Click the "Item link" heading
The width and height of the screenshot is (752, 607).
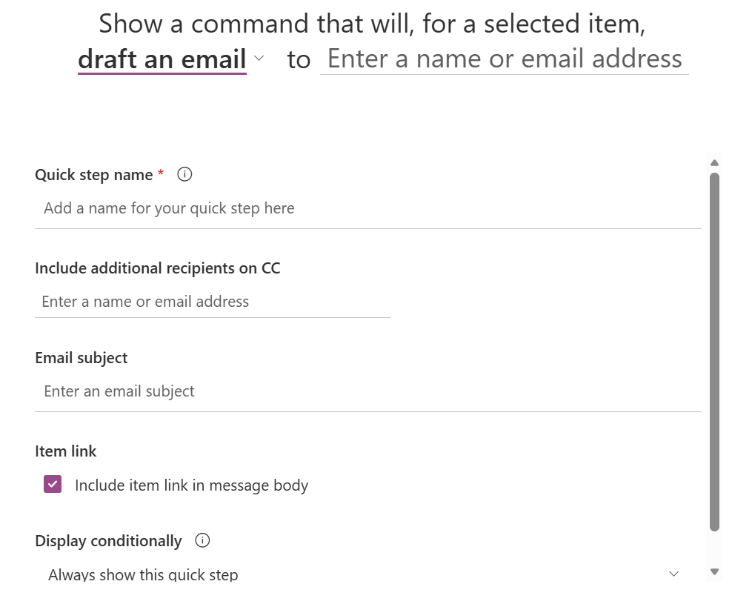(66, 451)
